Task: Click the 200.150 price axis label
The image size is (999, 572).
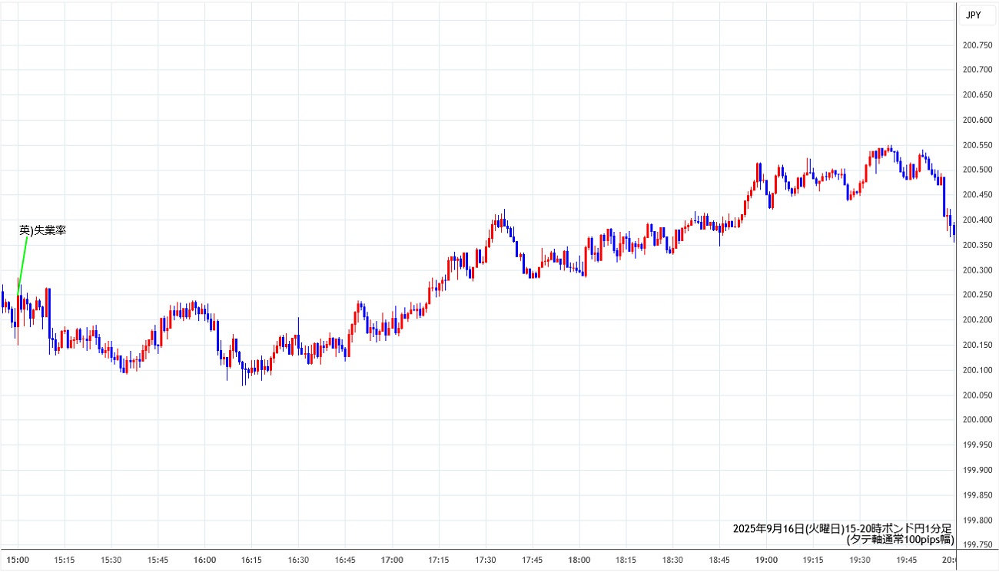Action: click(x=977, y=346)
